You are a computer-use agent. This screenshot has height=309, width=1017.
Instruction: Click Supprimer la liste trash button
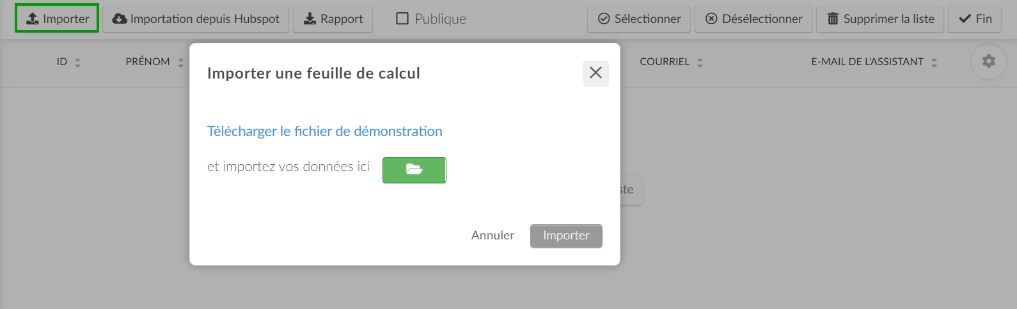(880, 19)
